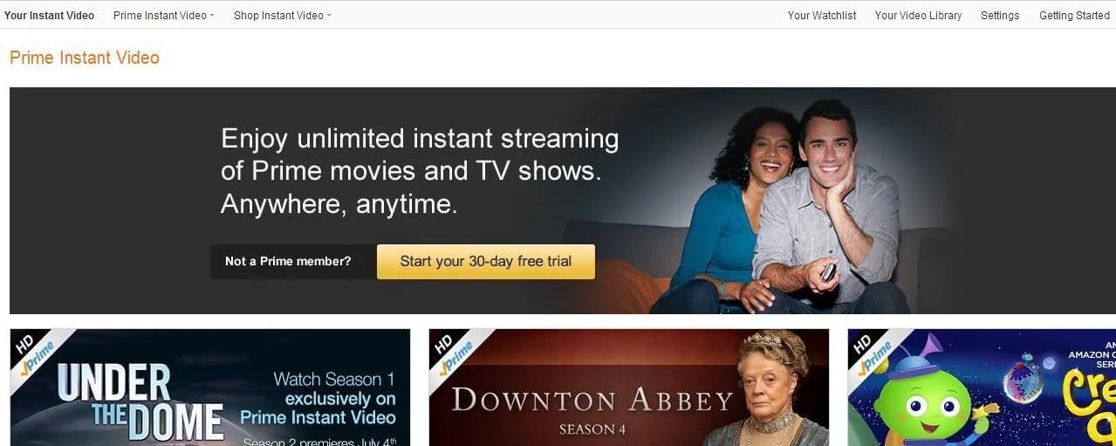
Task: Open the Downton Abbey Season 4 banner
Action: coord(629,388)
